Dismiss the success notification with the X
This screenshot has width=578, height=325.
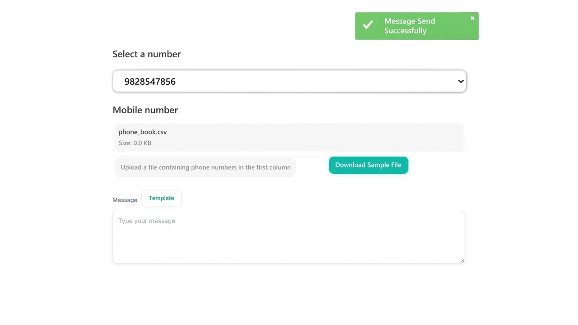[x=472, y=19]
